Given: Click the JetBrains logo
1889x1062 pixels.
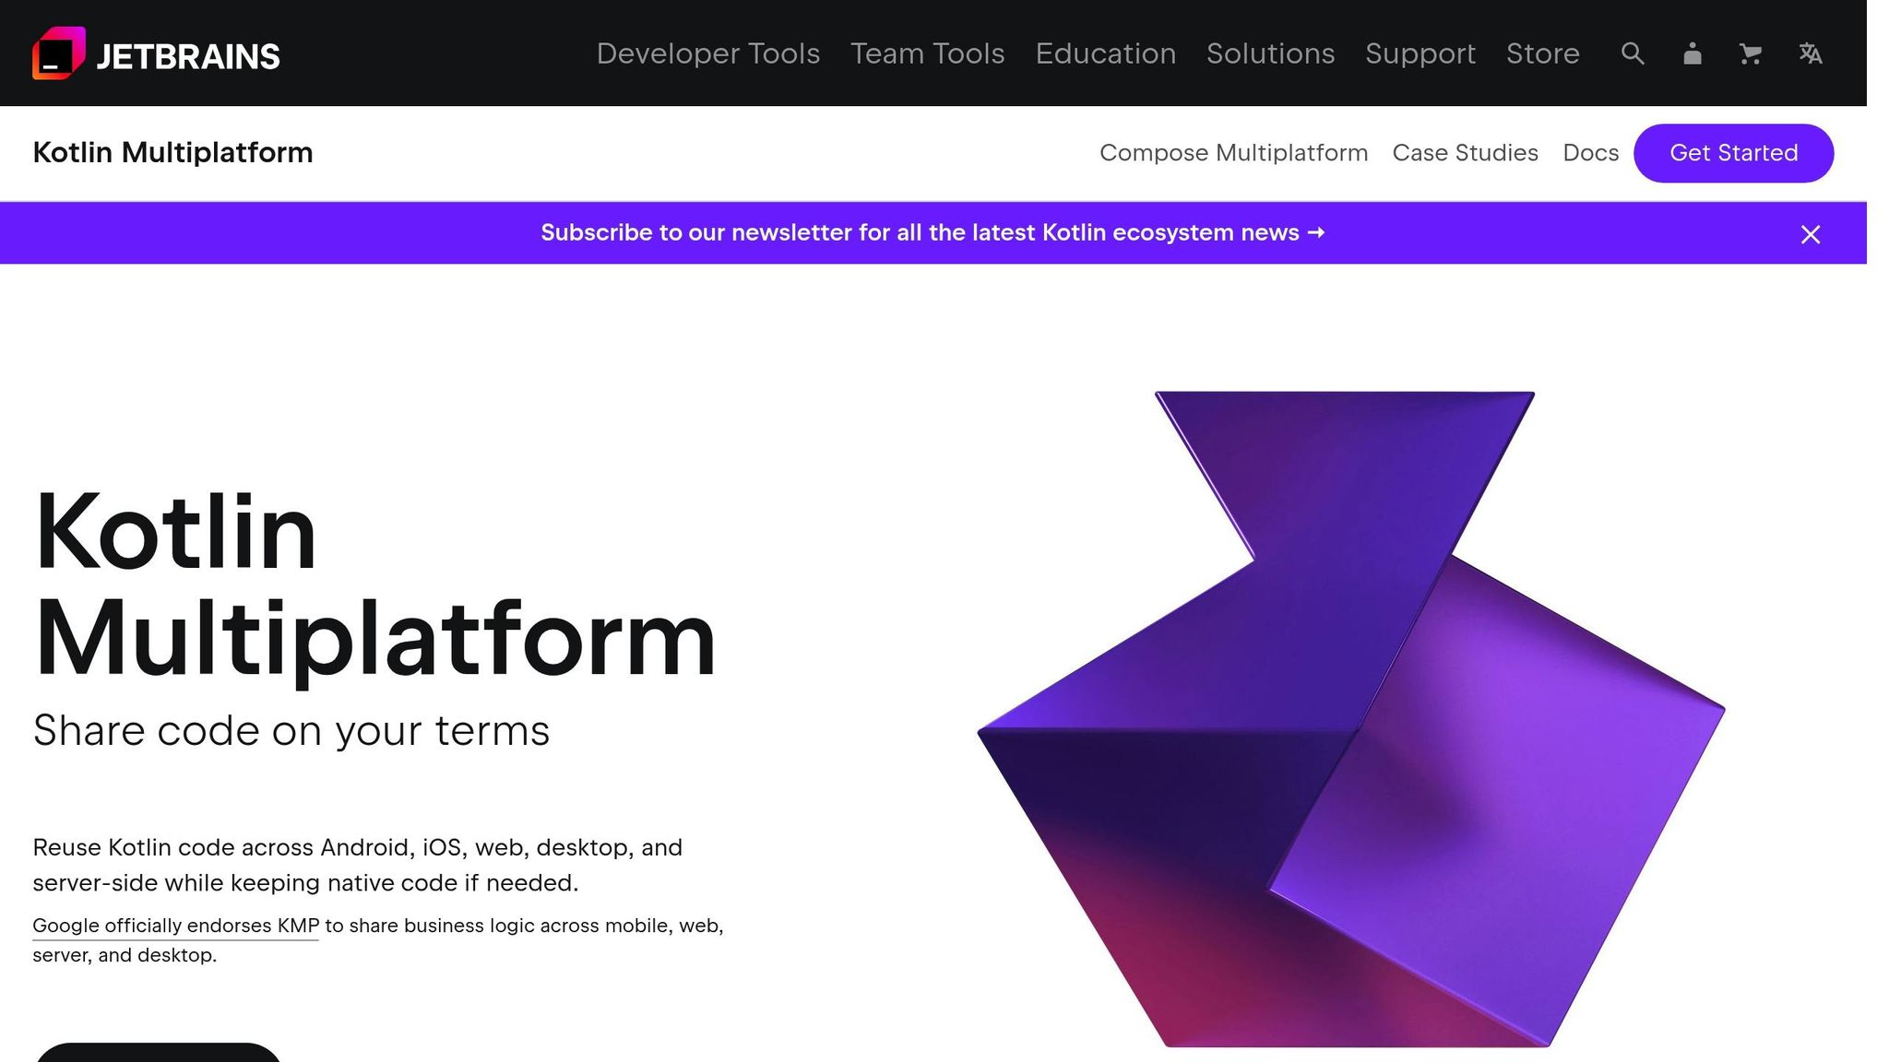Looking at the screenshot, I should point(155,53).
